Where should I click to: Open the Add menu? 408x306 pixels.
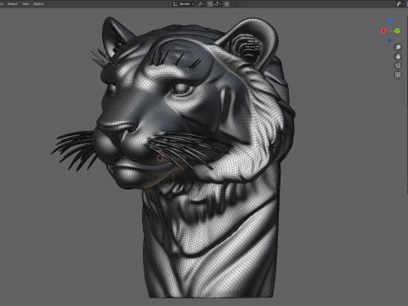[25, 4]
